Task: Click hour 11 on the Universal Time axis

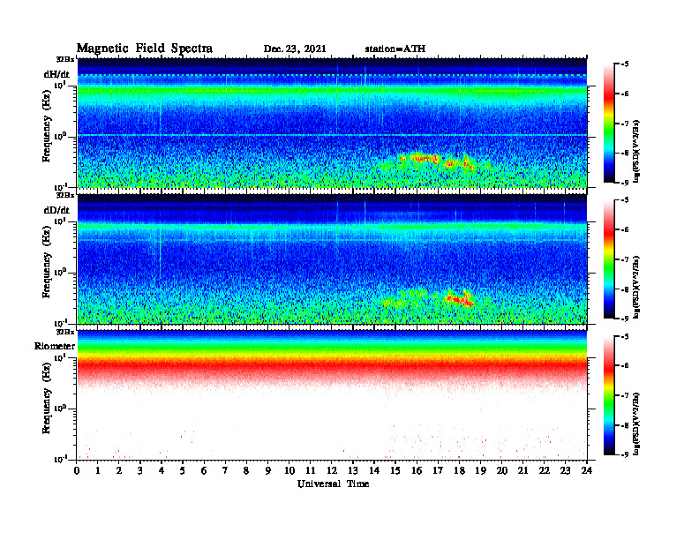Action: [311, 470]
